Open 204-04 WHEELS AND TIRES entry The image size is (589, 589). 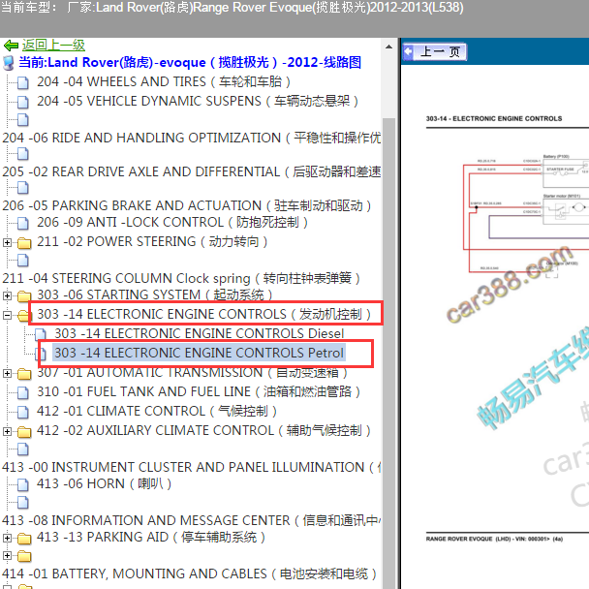pos(164,82)
